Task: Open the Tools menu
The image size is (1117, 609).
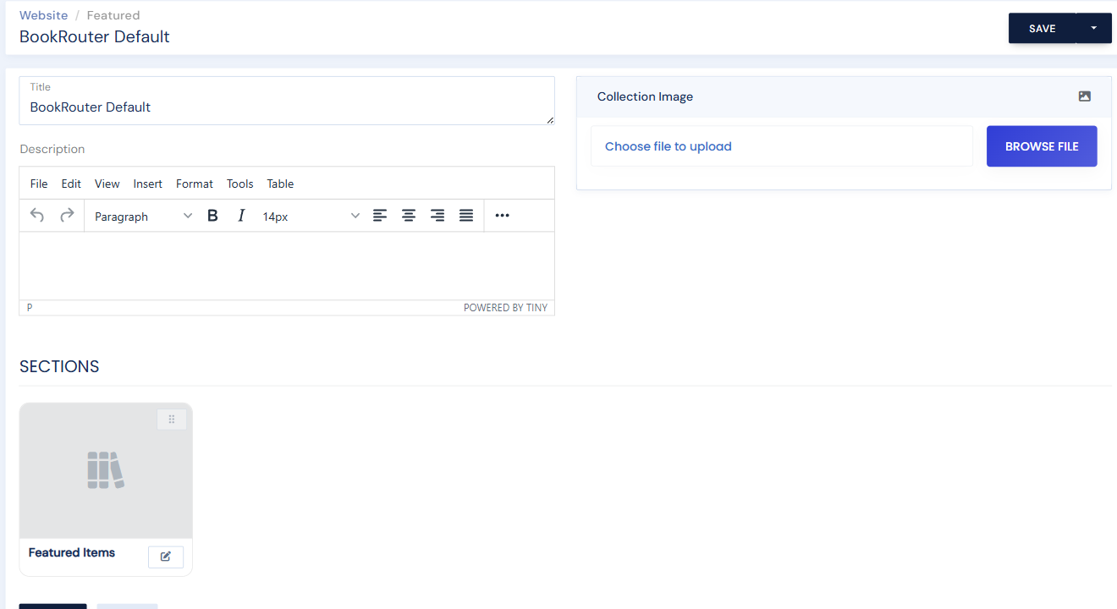Action: [x=240, y=184]
